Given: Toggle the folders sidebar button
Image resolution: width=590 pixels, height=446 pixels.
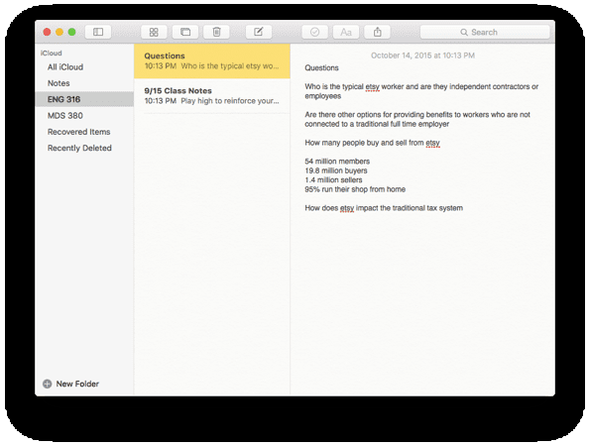Looking at the screenshot, I should [x=98, y=32].
